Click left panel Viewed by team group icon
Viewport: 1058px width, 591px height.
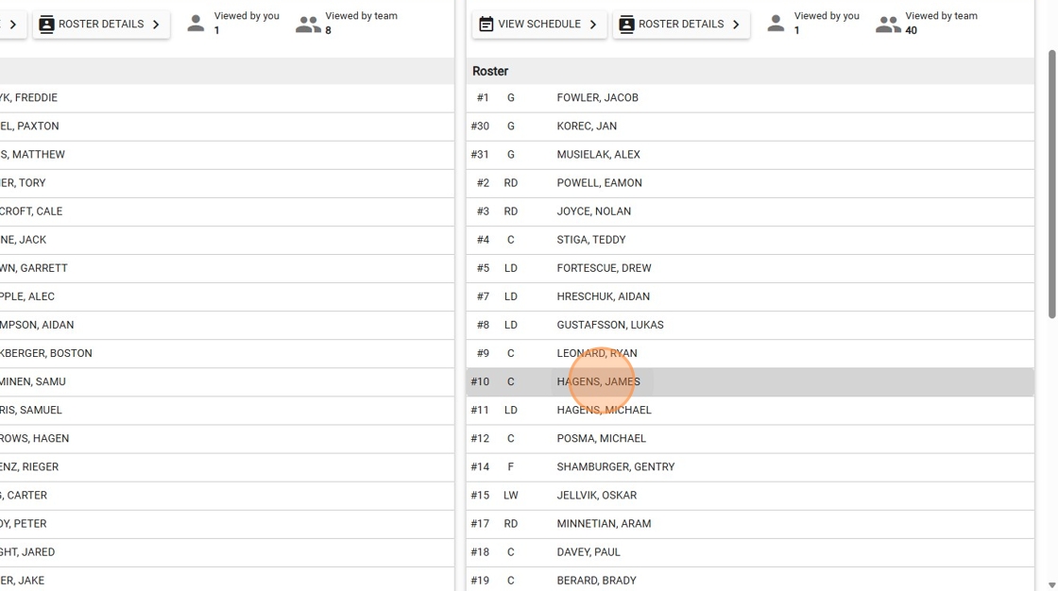(307, 25)
